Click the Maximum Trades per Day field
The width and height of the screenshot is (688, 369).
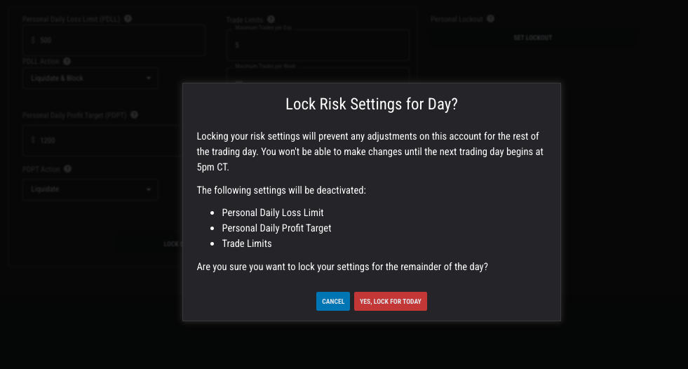tap(317, 46)
